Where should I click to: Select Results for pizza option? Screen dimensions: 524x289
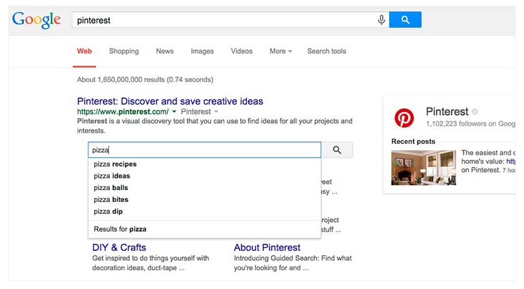(120, 229)
